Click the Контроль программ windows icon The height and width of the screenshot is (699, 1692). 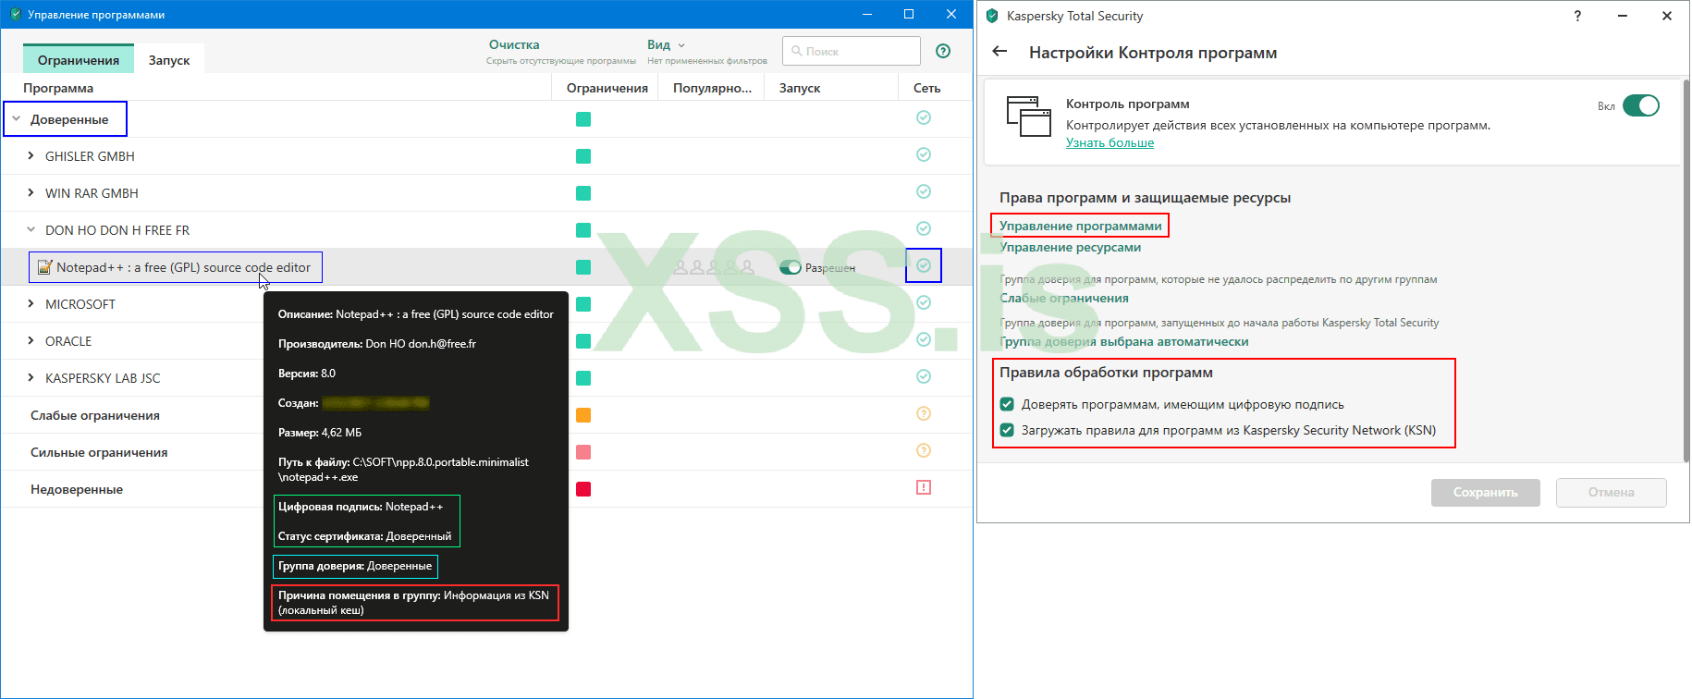click(1029, 116)
